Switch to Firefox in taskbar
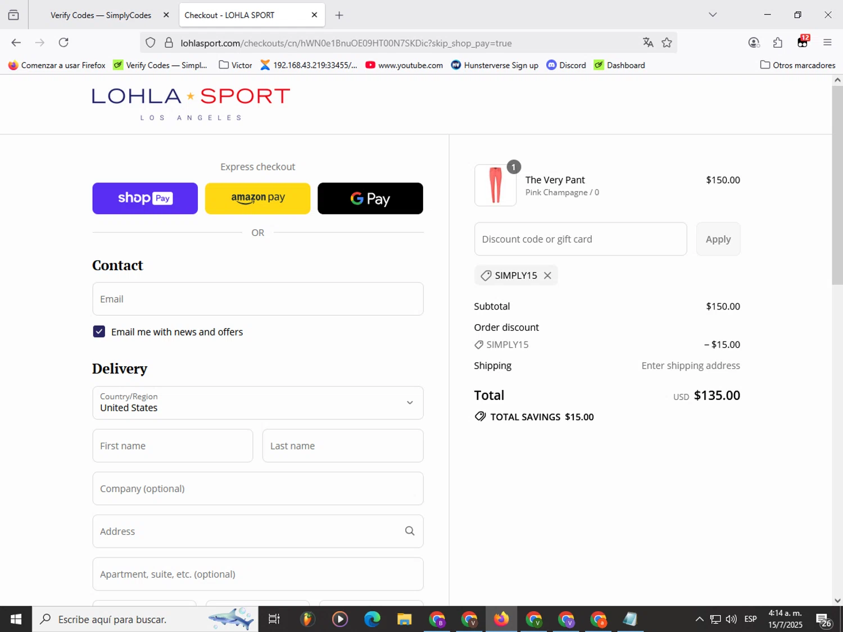The image size is (843, 632). tap(501, 619)
